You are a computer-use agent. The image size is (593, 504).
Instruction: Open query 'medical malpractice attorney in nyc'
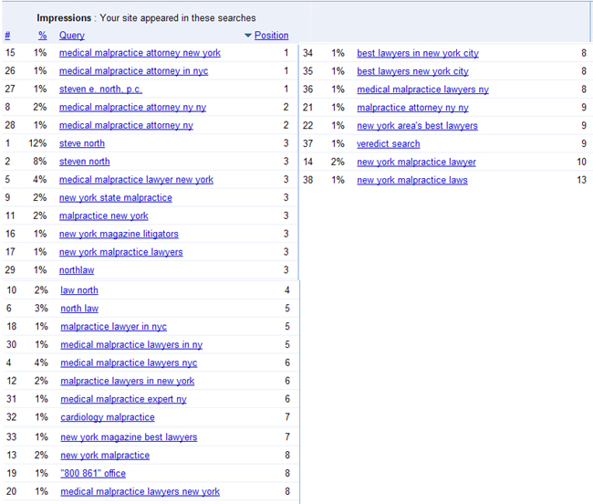tap(133, 71)
